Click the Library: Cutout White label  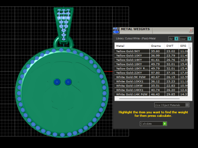pyautogui.click(x=136, y=39)
